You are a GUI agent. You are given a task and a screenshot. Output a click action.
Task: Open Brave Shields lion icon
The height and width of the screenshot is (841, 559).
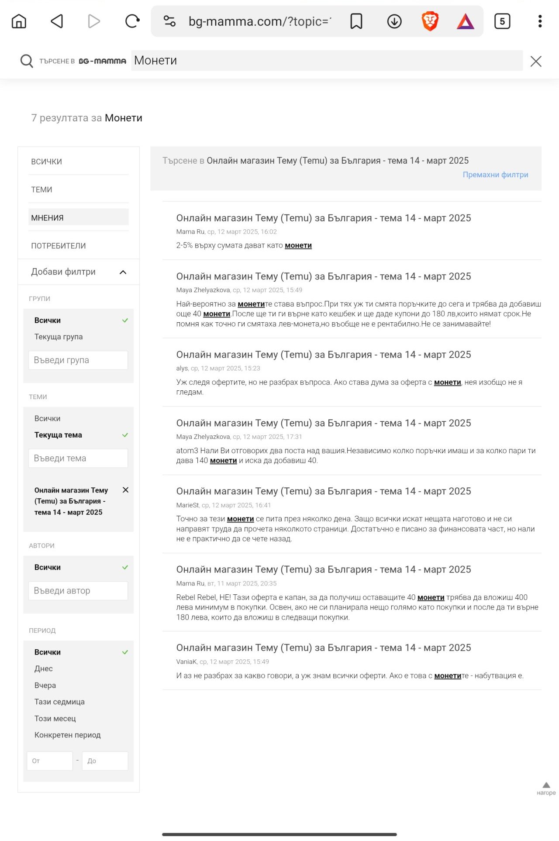point(430,21)
